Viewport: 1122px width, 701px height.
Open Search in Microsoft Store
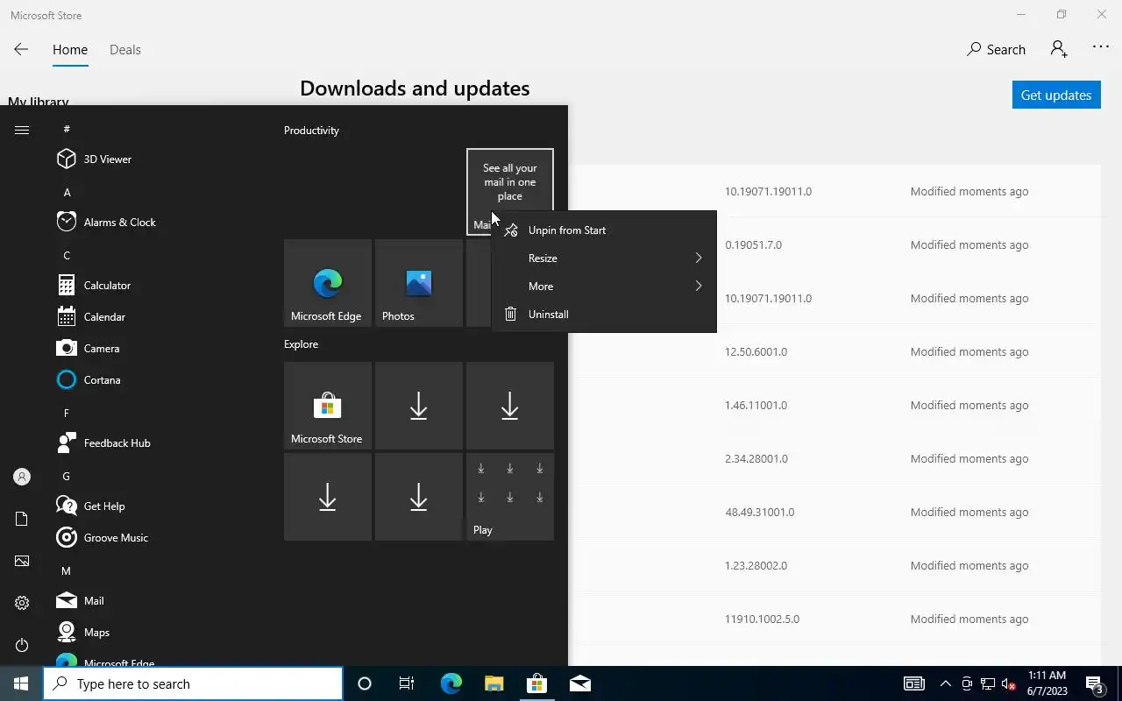coord(996,50)
